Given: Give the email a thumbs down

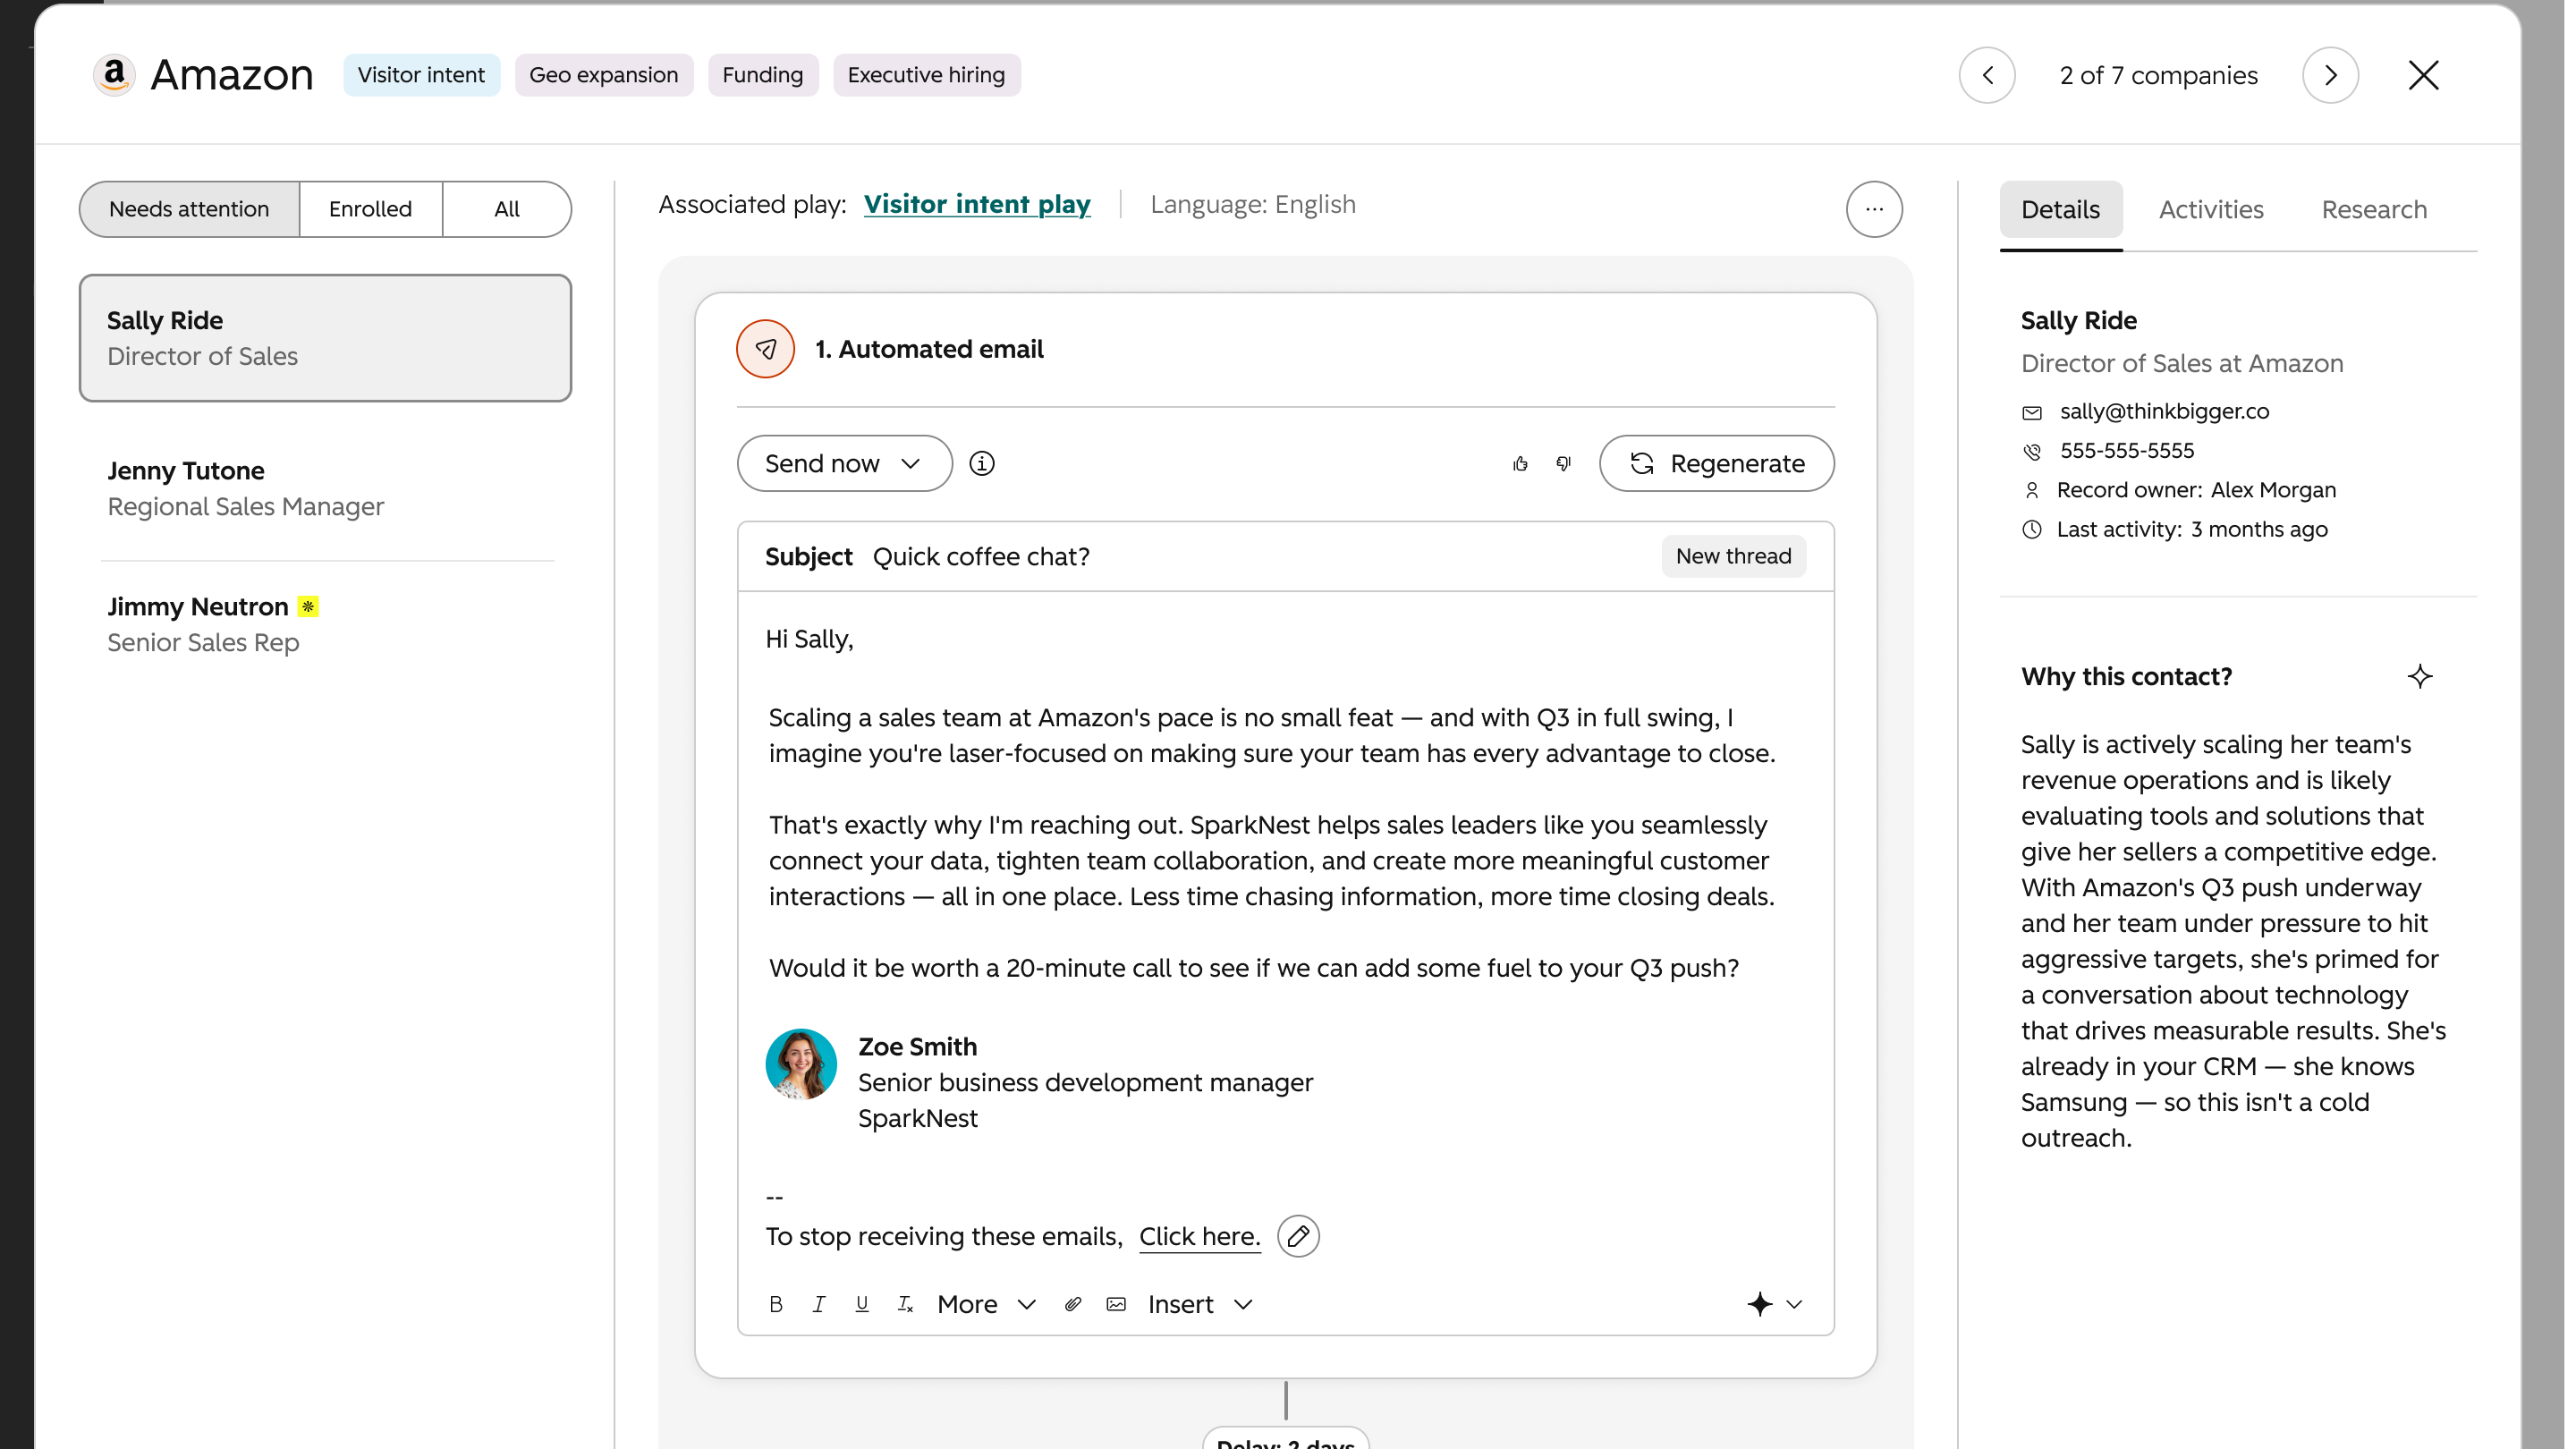Looking at the screenshot, I should 1564,463.
